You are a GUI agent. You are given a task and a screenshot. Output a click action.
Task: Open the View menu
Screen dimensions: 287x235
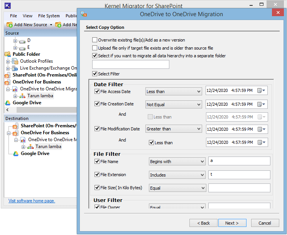click(x=27, y=16)
